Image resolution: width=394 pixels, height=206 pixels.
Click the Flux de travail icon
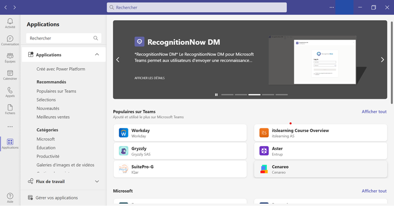tap(30, 181)
